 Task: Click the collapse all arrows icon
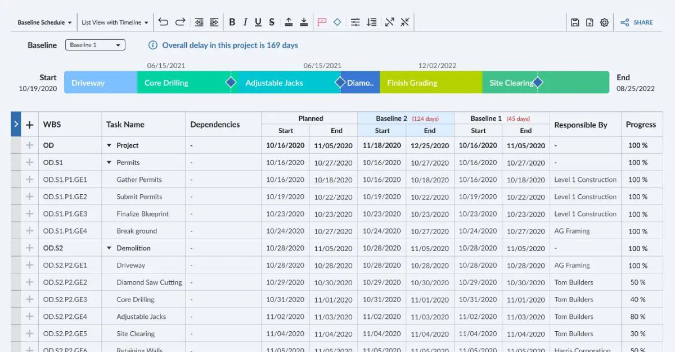404,22
